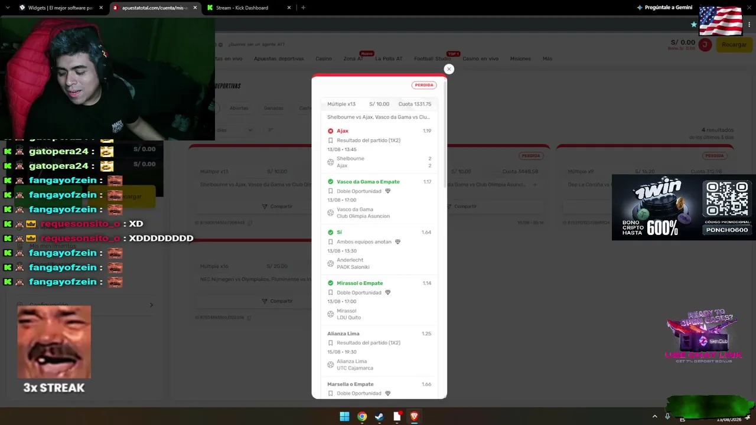The image size is (756, 425).
Task: Open Steam from the taskbar
Action: (379, 417)
